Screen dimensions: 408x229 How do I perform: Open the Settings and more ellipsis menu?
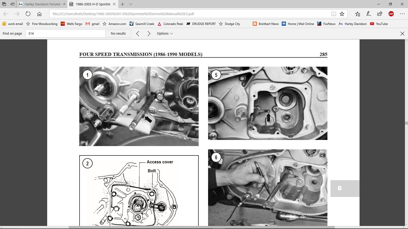click(402, 14)
